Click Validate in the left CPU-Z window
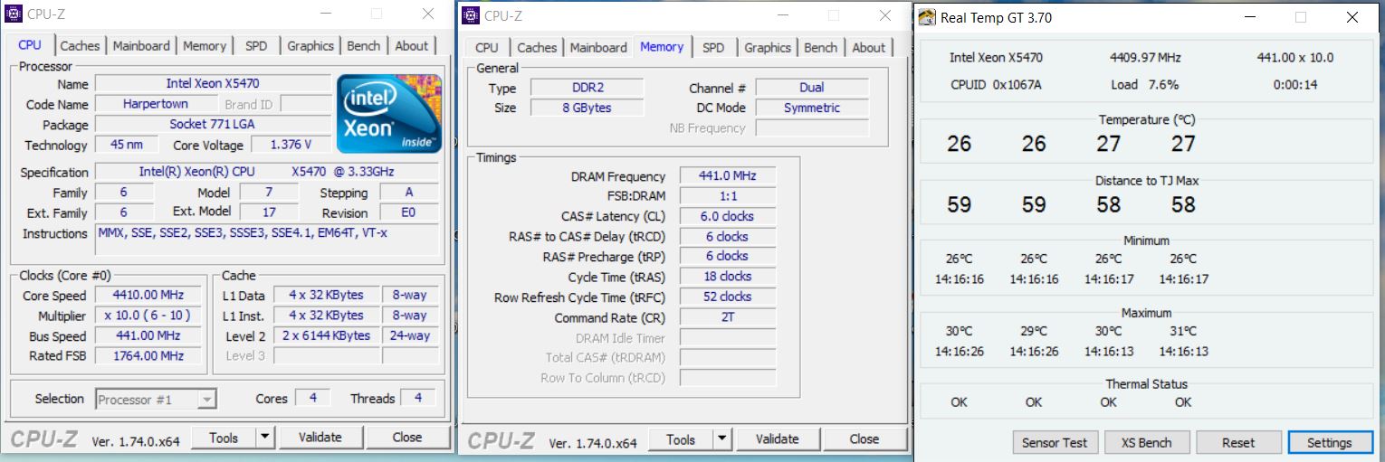The height and width of the screenshot is (462, 1385). coord(320,438)
